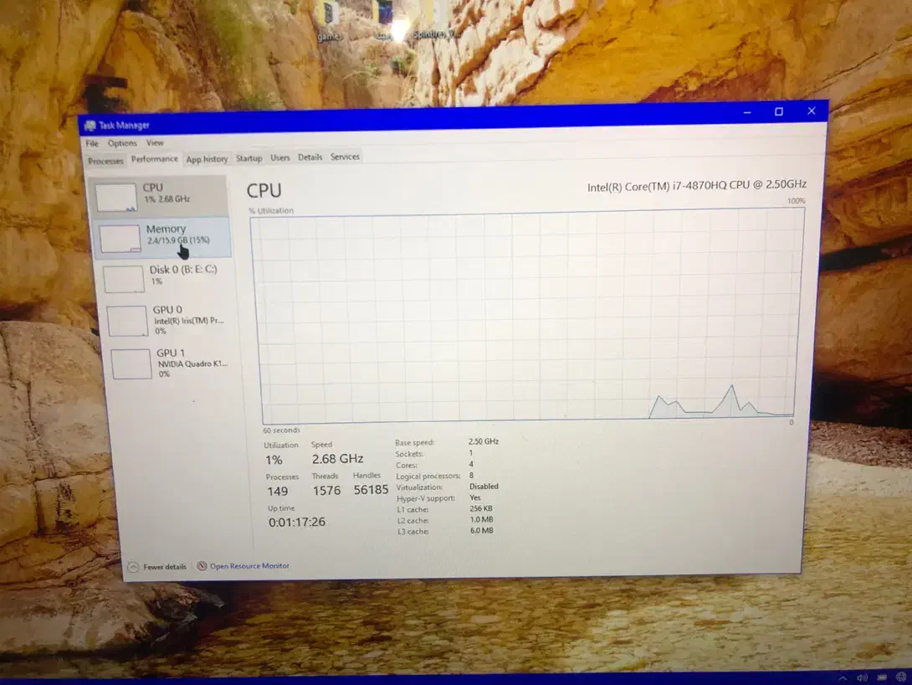Click the threads count 1576
912x685 pixels.
pos(326,492)
